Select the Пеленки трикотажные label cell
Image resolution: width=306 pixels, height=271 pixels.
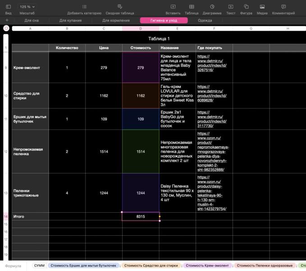(x=30, y=193)
